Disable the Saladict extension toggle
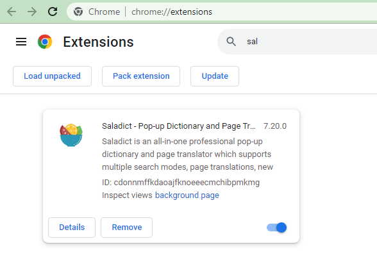 pyautogui.click(x=276, y=227)
